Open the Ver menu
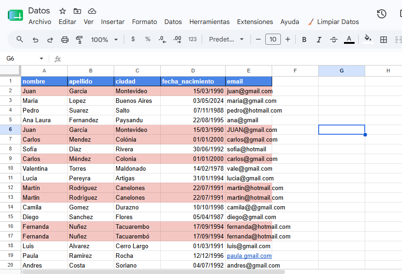Image resolution: width=402 pixels, height=274 pixels. pyautogui.click(x=88, y=22)
